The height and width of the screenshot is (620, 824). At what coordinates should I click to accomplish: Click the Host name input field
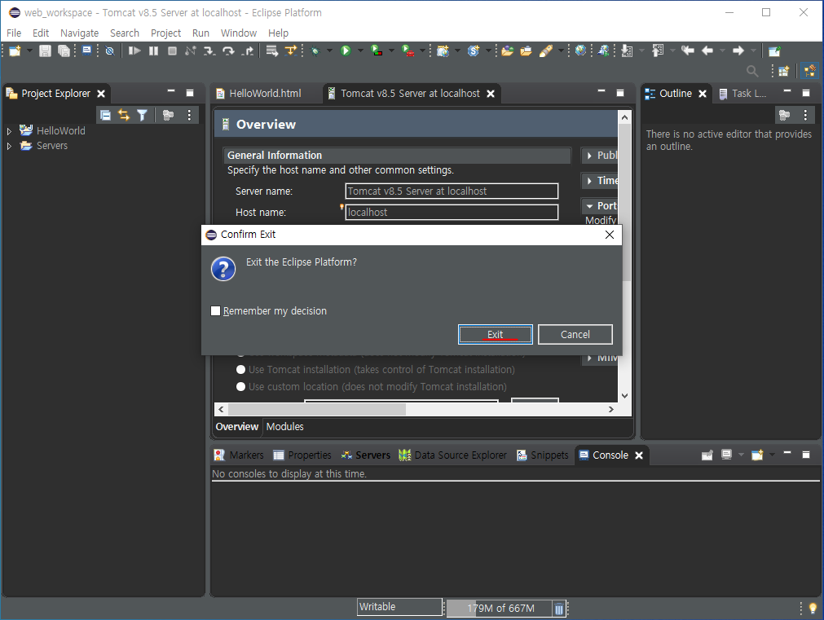(x=452, y=213)
